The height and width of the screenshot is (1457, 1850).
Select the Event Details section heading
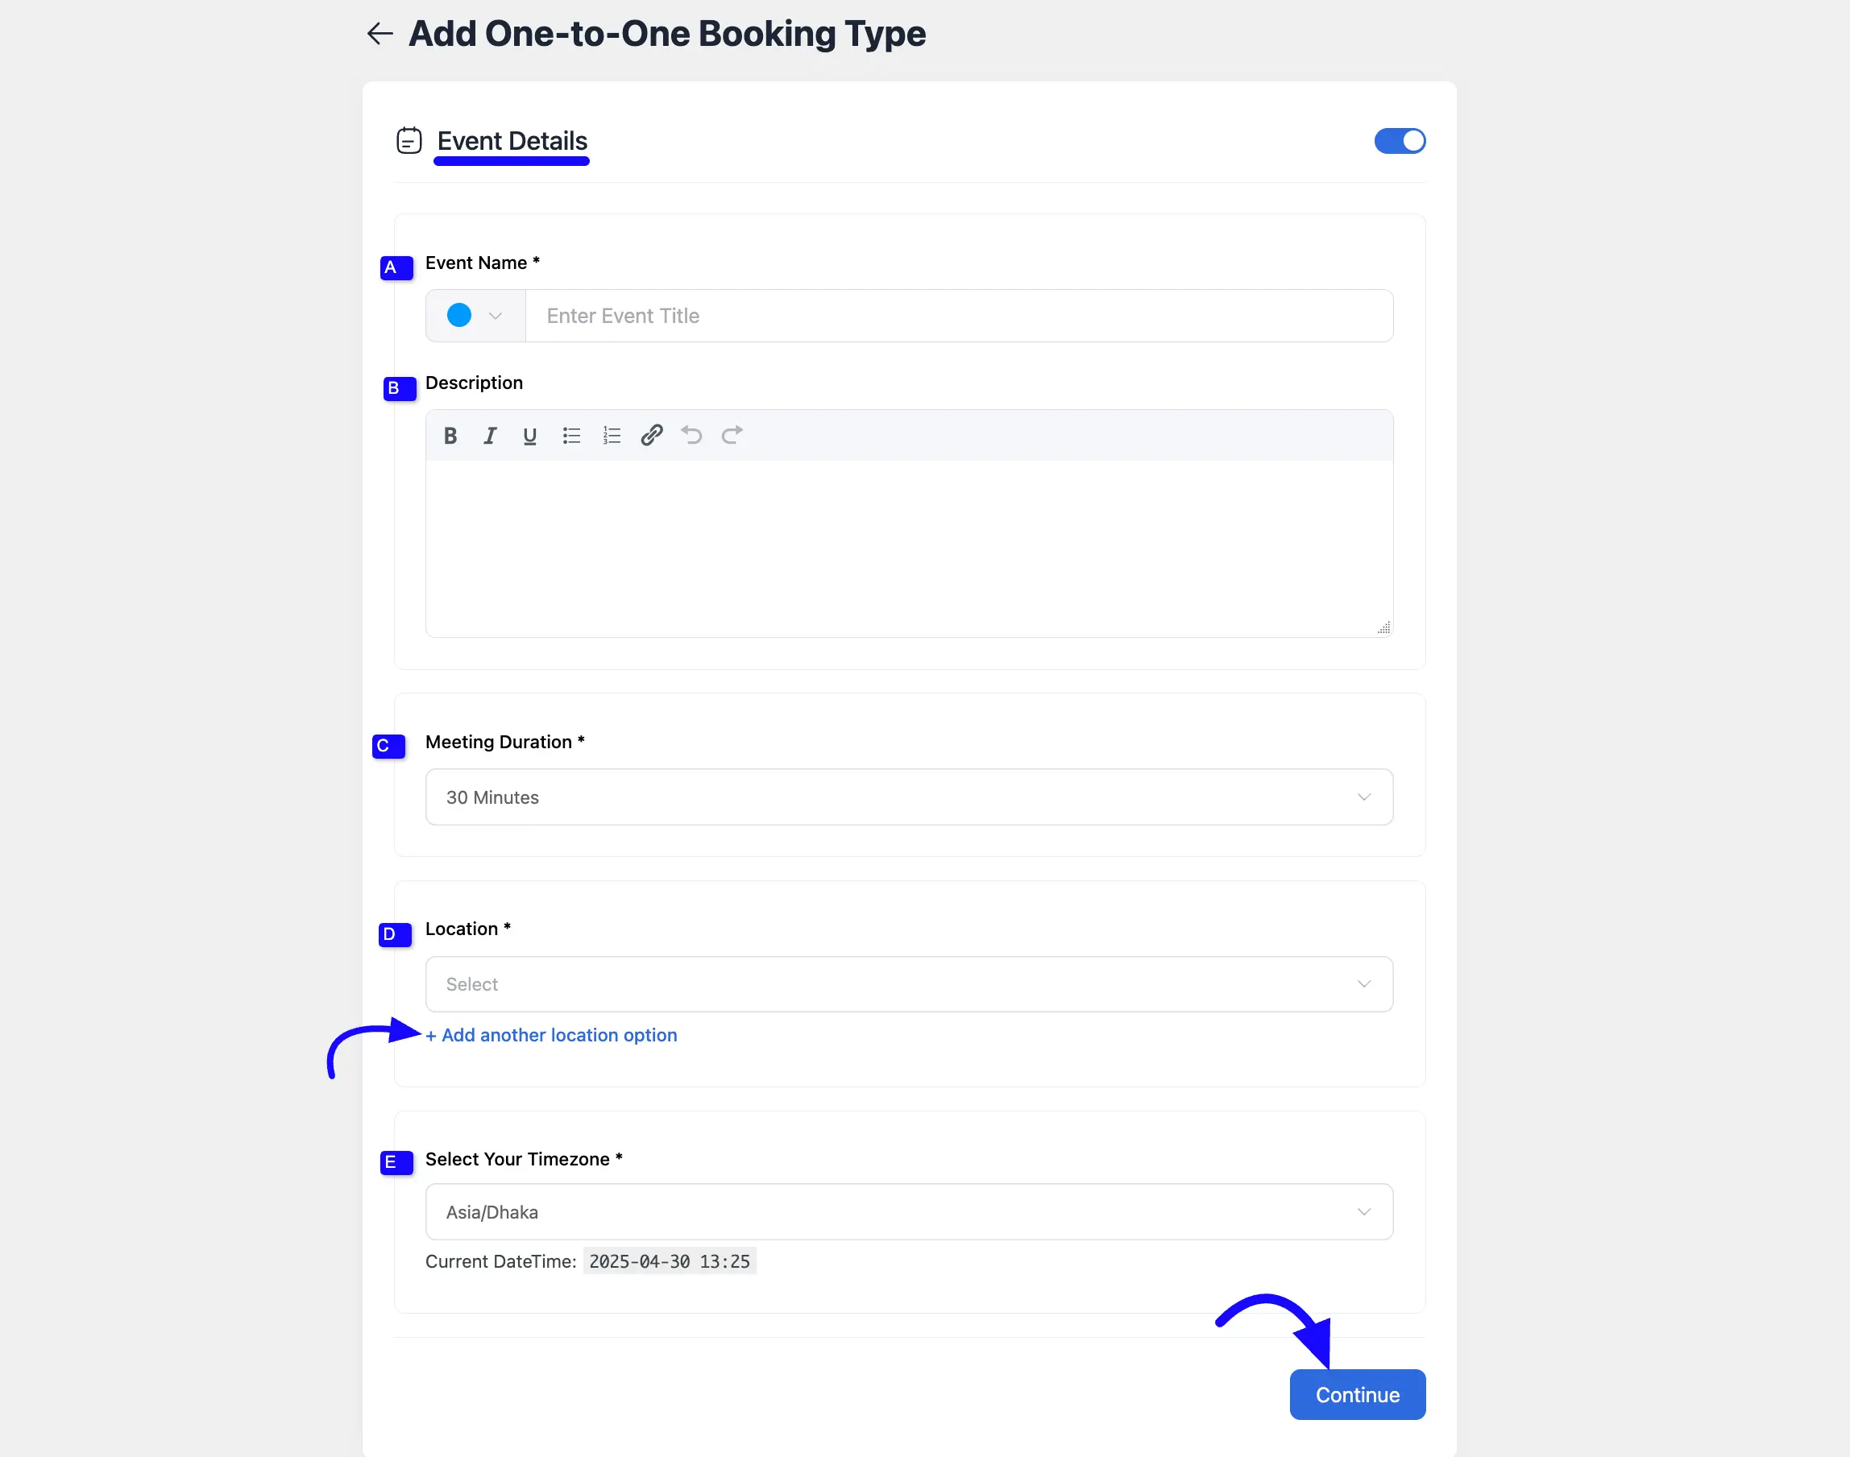point(512,141)
